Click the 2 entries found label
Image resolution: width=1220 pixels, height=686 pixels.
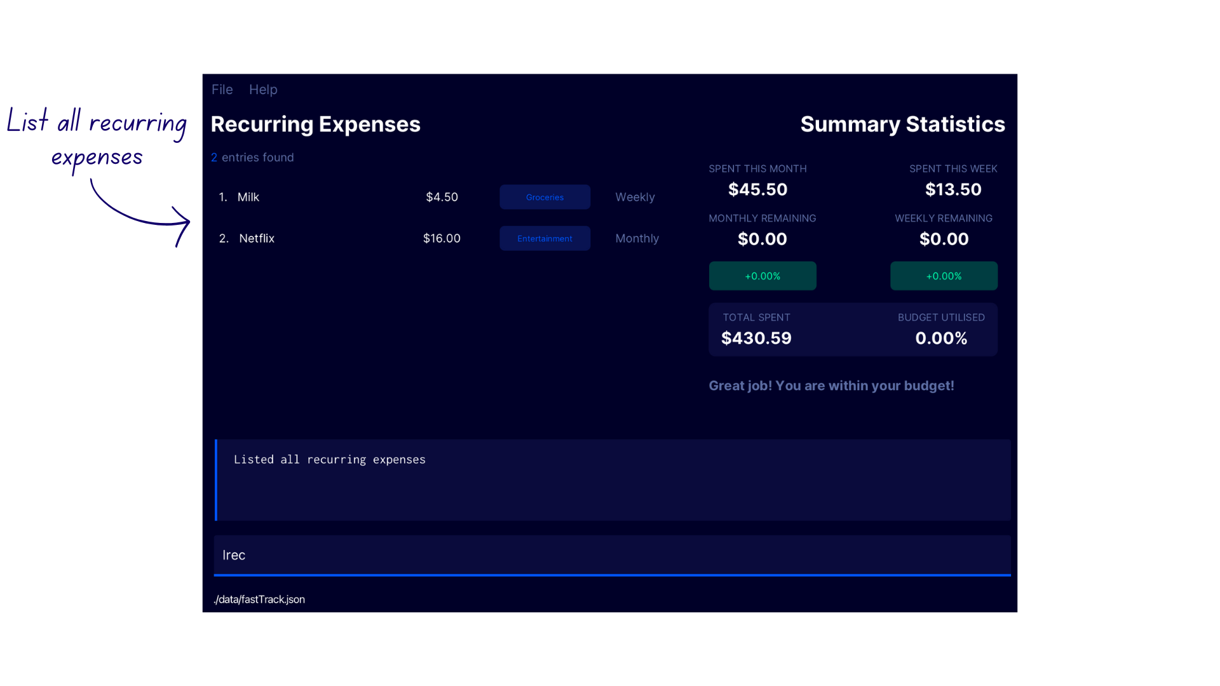point(252,157)
